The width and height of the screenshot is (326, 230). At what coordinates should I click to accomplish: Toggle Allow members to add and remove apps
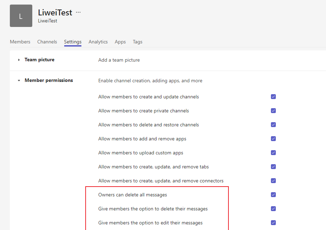click(273, 139)
